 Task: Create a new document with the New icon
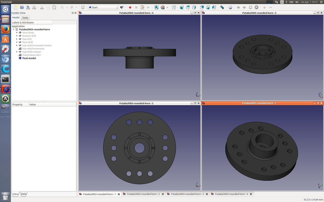pyautogui.click(x=16, y=8)
